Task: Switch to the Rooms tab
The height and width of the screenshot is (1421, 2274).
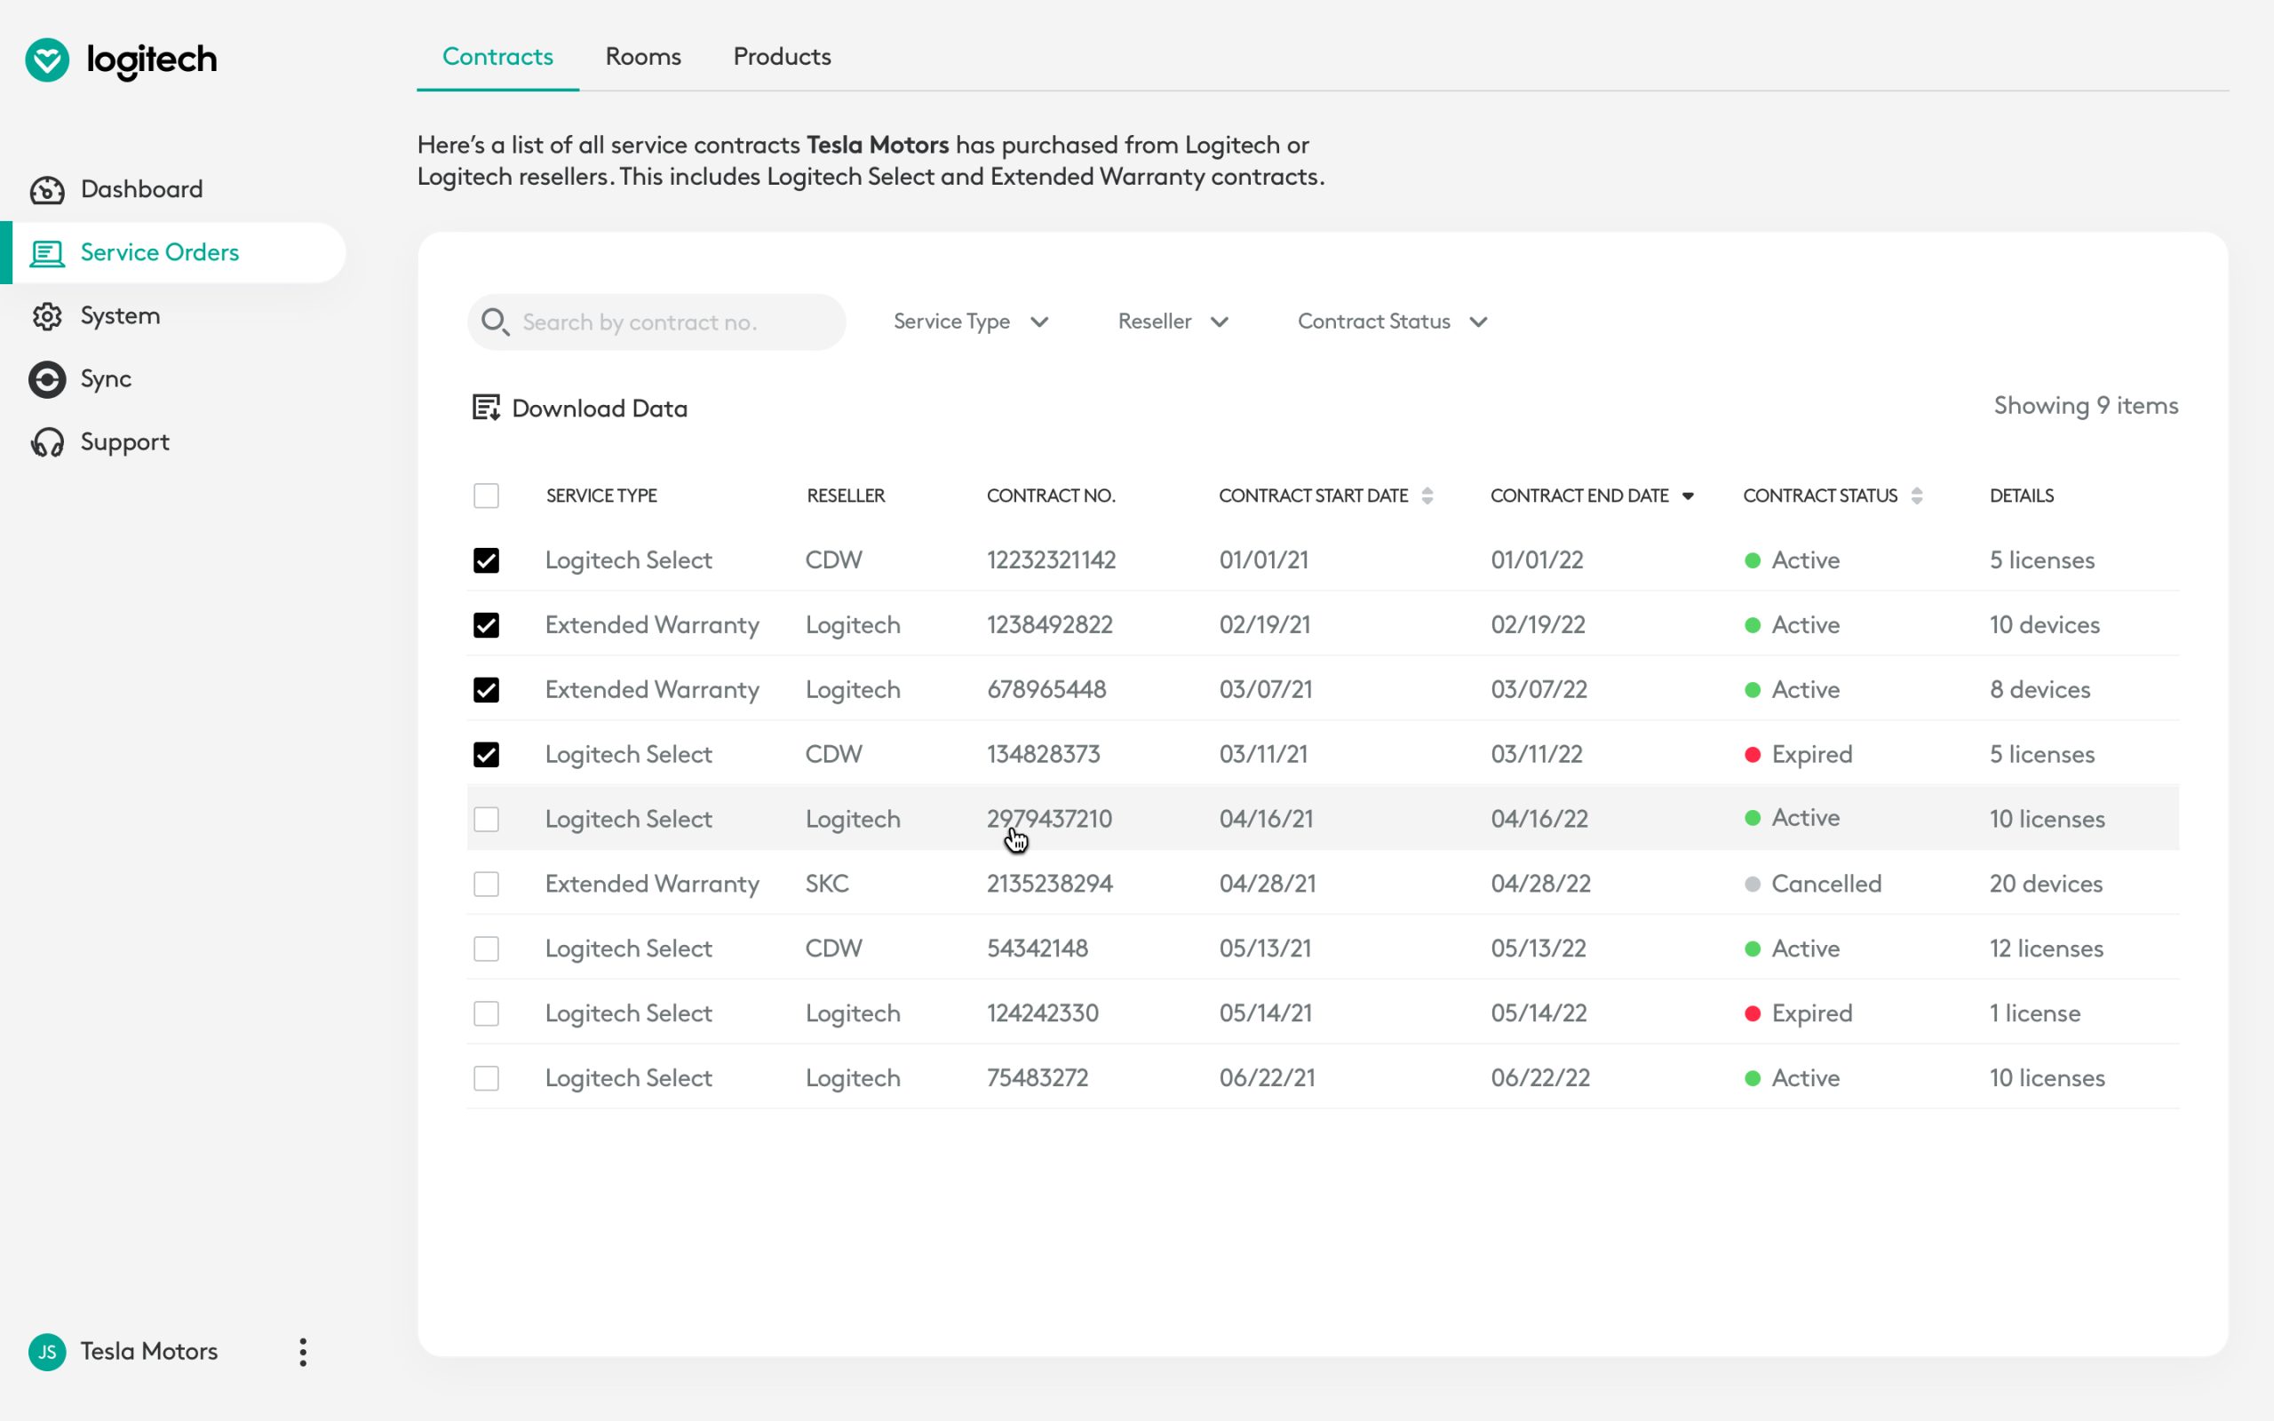Action: [x=643, y=56]
